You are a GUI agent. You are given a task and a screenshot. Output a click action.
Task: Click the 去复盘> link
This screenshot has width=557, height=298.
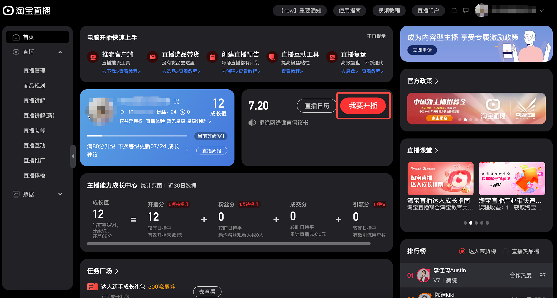pos(350,72)
